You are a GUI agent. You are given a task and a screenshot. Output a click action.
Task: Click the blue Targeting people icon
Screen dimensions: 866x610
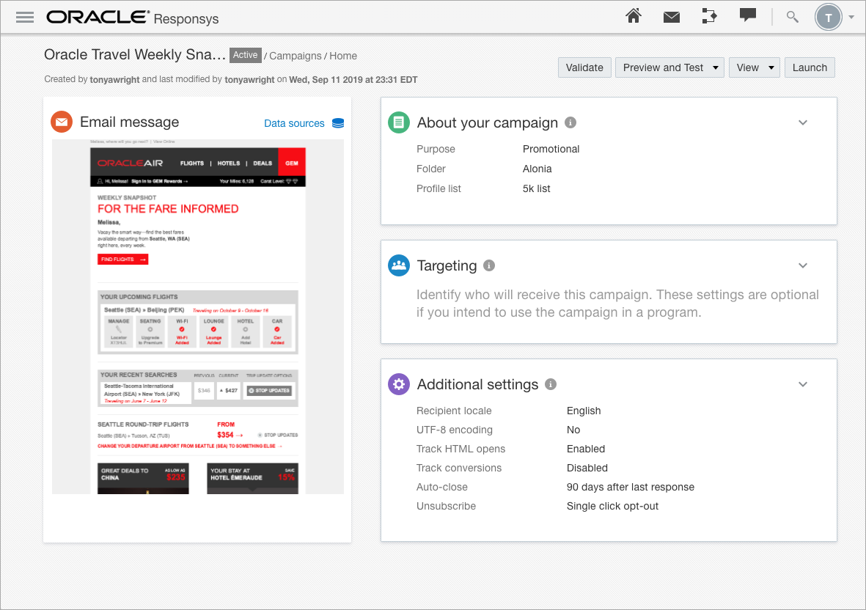399,265
